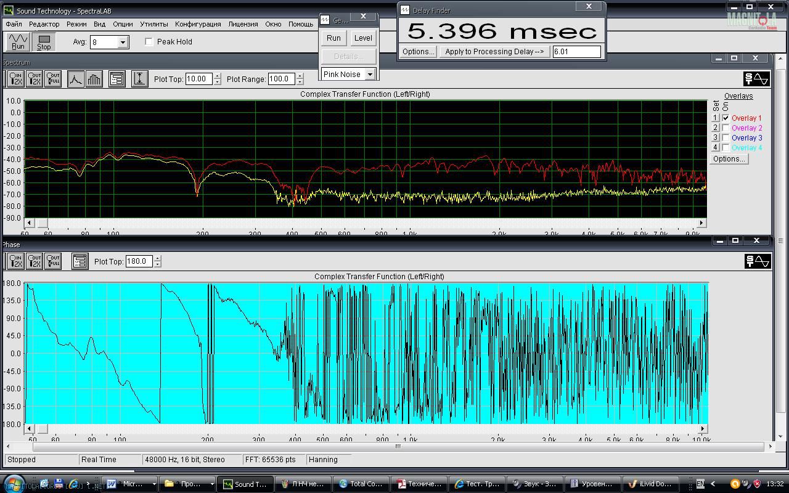Click Phase horizontal scrollbar left arrow
Image resolution: width=789 pixels, height=493 pixels.
tap(29, 428)
